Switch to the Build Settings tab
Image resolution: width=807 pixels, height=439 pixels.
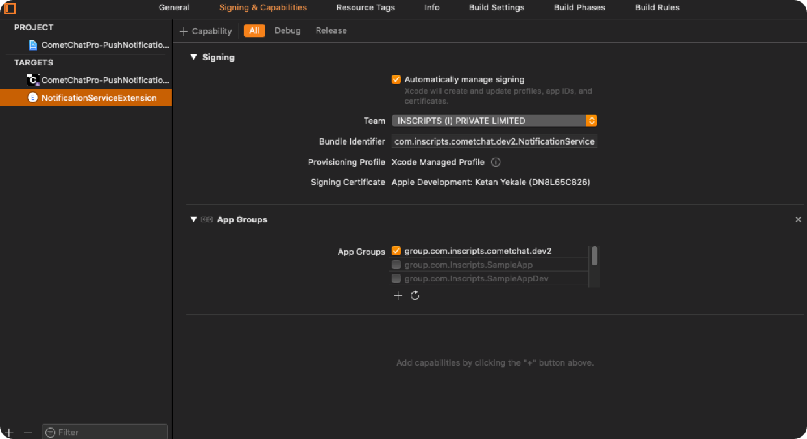click(496, 8)
